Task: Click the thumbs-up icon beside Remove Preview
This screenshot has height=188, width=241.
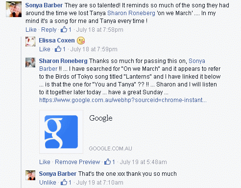Action: click(x=107, y=162)
